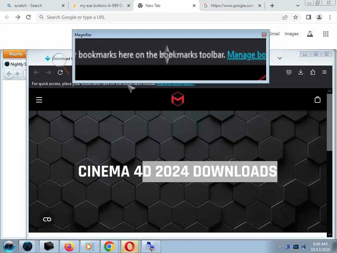
Task: List all Firefox tabs chevron
Action: pos(280,58)
